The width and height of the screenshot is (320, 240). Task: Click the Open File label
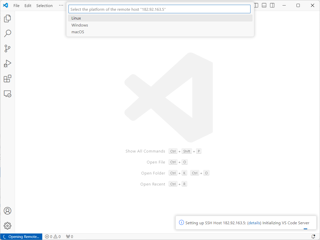(156, 162)
